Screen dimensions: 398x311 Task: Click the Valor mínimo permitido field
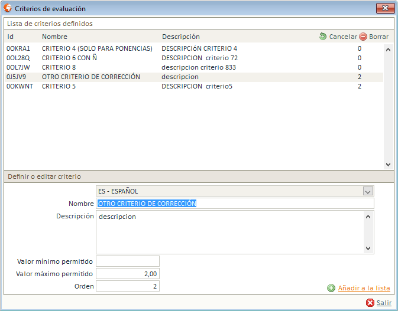128,261
